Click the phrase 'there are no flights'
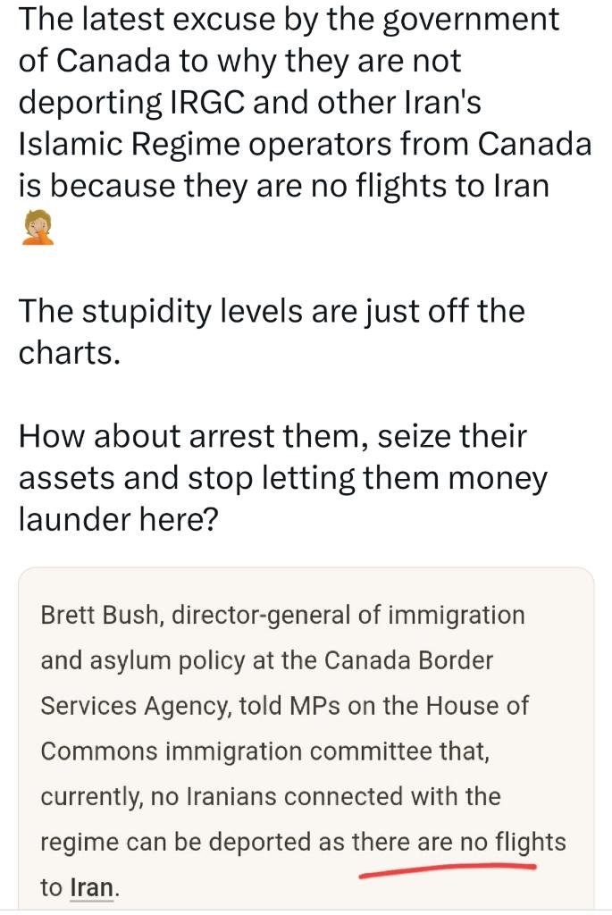The image size is (612, 915). [458, 842]
